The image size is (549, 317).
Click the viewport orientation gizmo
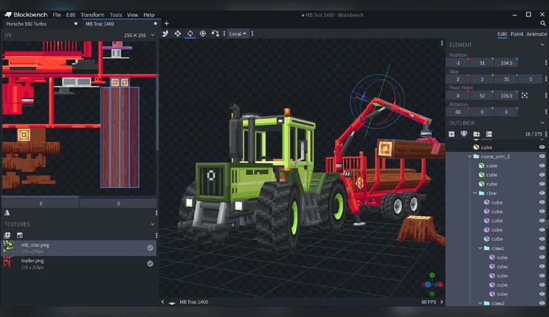pyautogui.click(x=432, y=284)
